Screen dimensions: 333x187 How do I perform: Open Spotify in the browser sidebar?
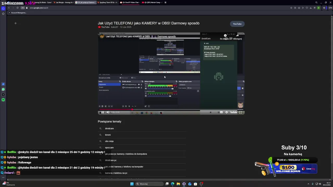click(3, 100)
